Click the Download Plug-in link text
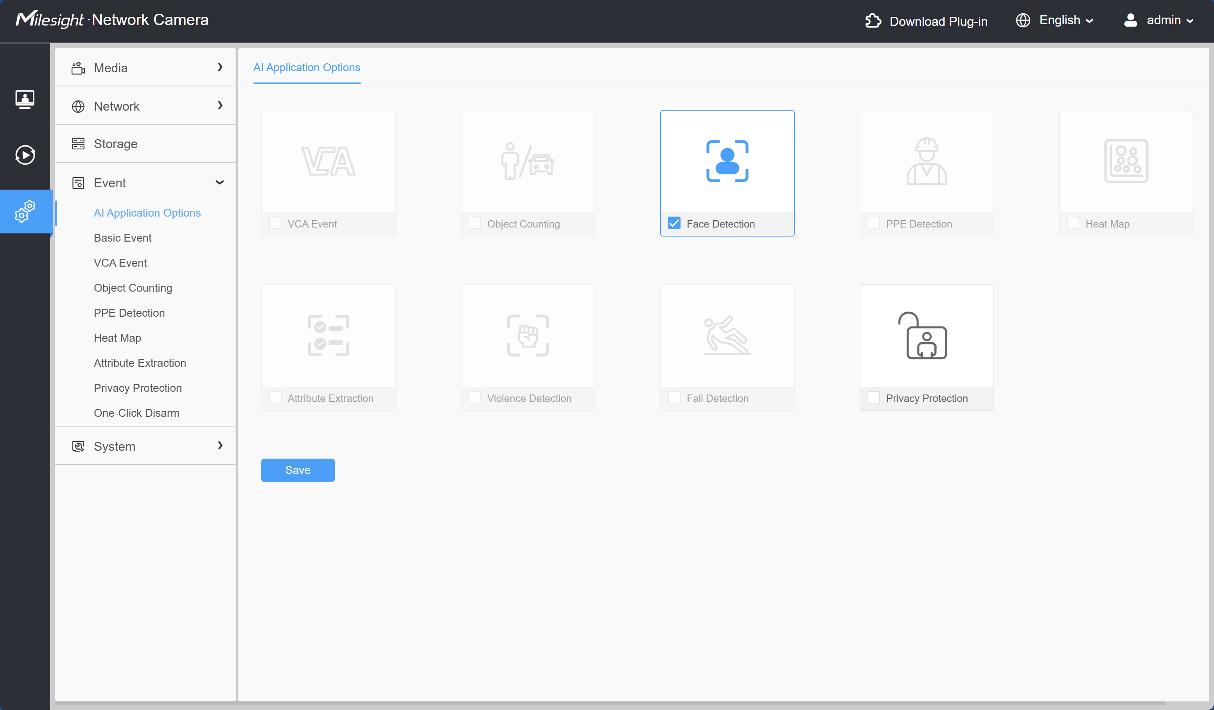 [x=938, y=21]
